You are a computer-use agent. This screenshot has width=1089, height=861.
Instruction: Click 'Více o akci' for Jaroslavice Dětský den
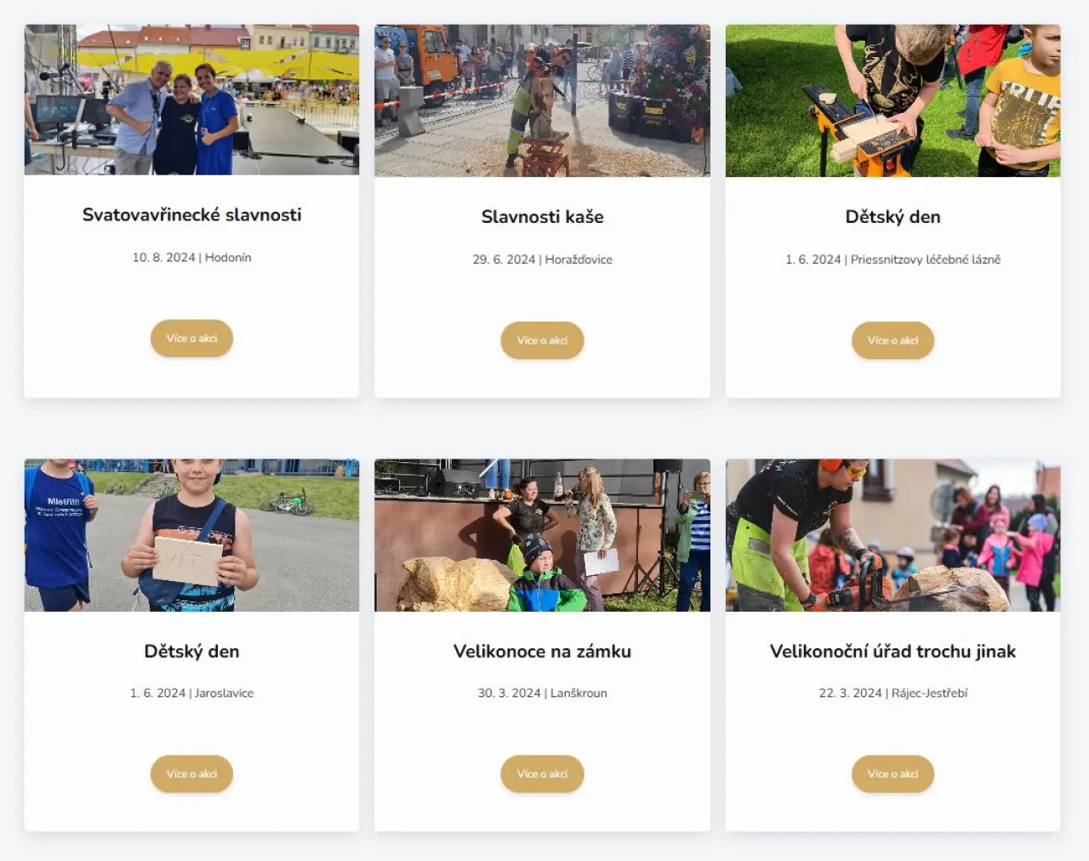[x=191, y=774]
